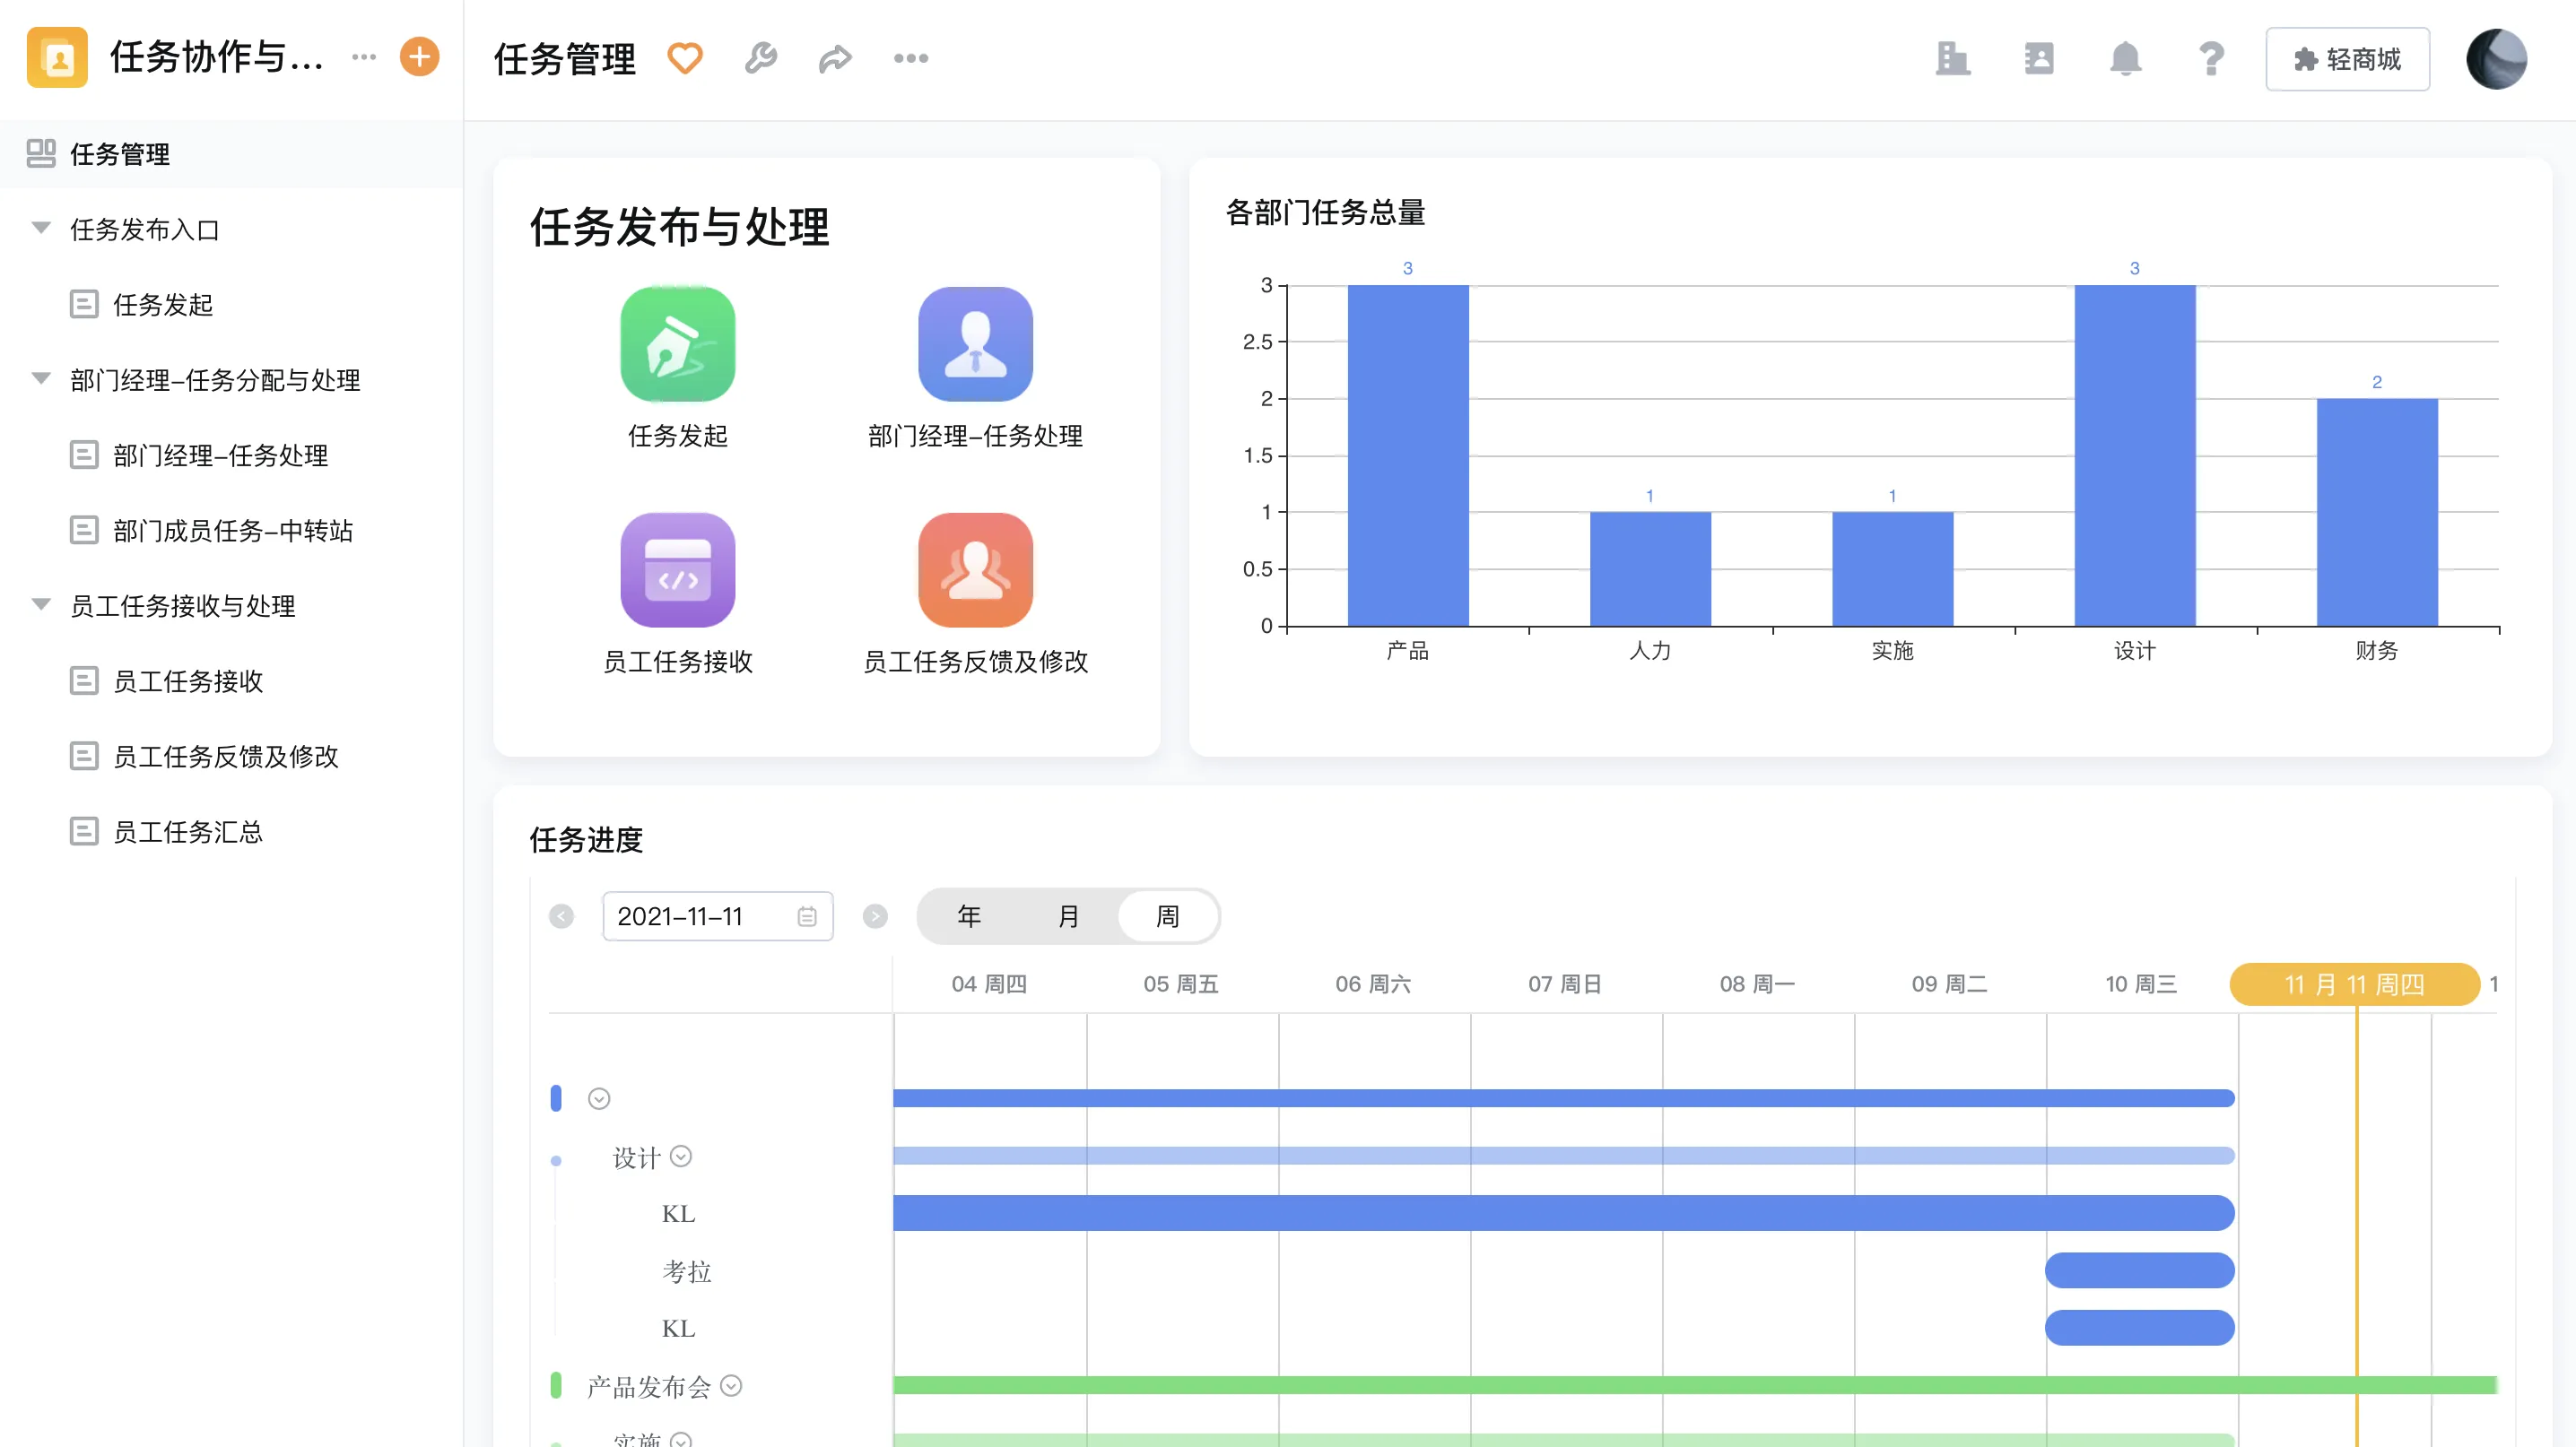Select the 周 view option
The height and width of the screenshot is (1447, 2576).
(x=1167, y=915)
